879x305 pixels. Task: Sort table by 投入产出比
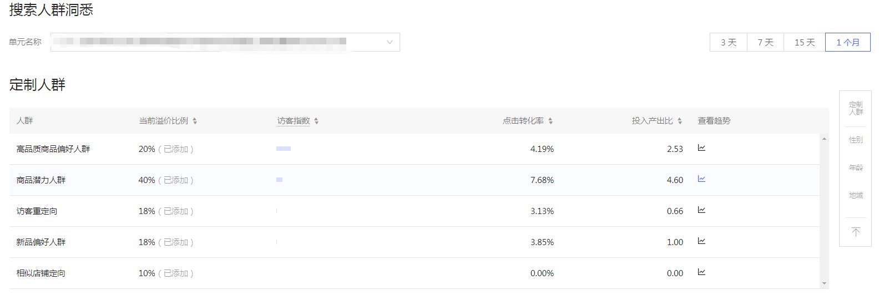pyautogui.click(x=680, y=121)
